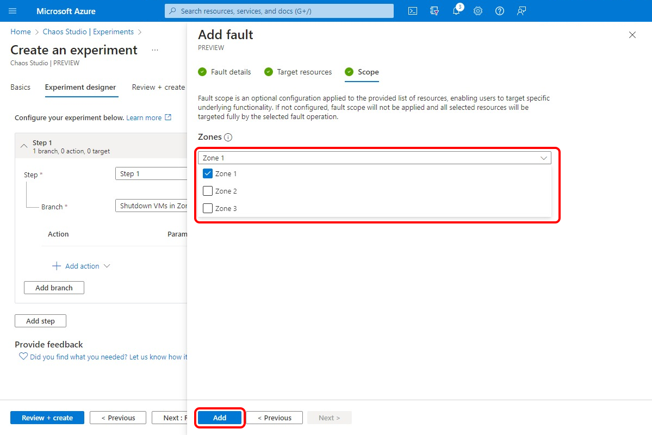Click the Step name input field
Viewport: 652px width, 435px height.
151,174
